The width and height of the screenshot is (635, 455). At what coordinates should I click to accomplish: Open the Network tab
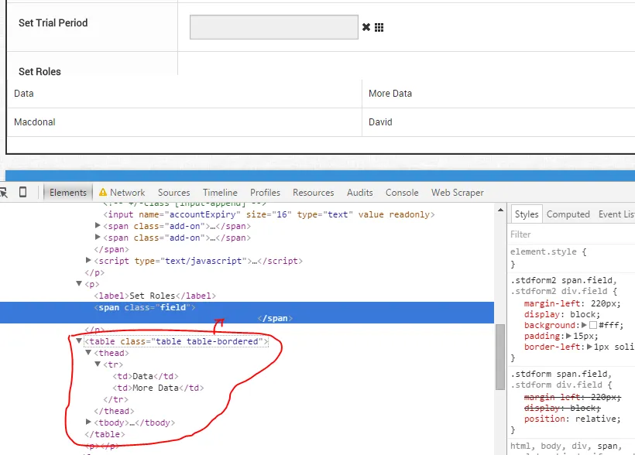(127, 193)
